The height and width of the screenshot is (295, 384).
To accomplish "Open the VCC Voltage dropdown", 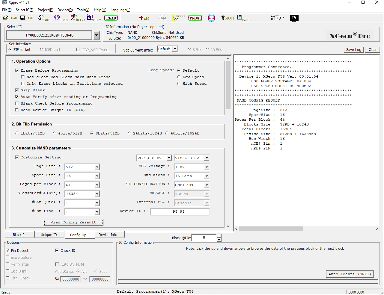I will coord(207,167).
